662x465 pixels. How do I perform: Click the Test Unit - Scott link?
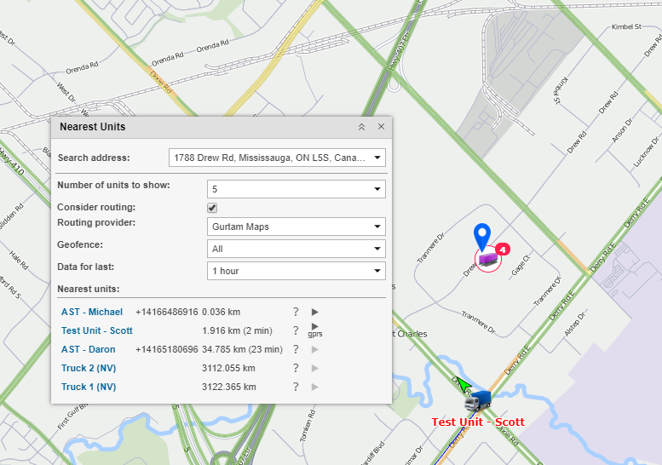click(x=97, y=330)
